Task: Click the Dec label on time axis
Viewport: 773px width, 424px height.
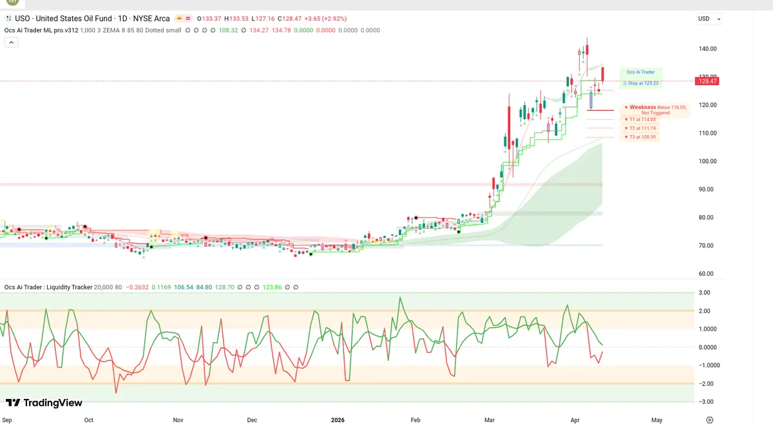Action: [x=252, y=420]
